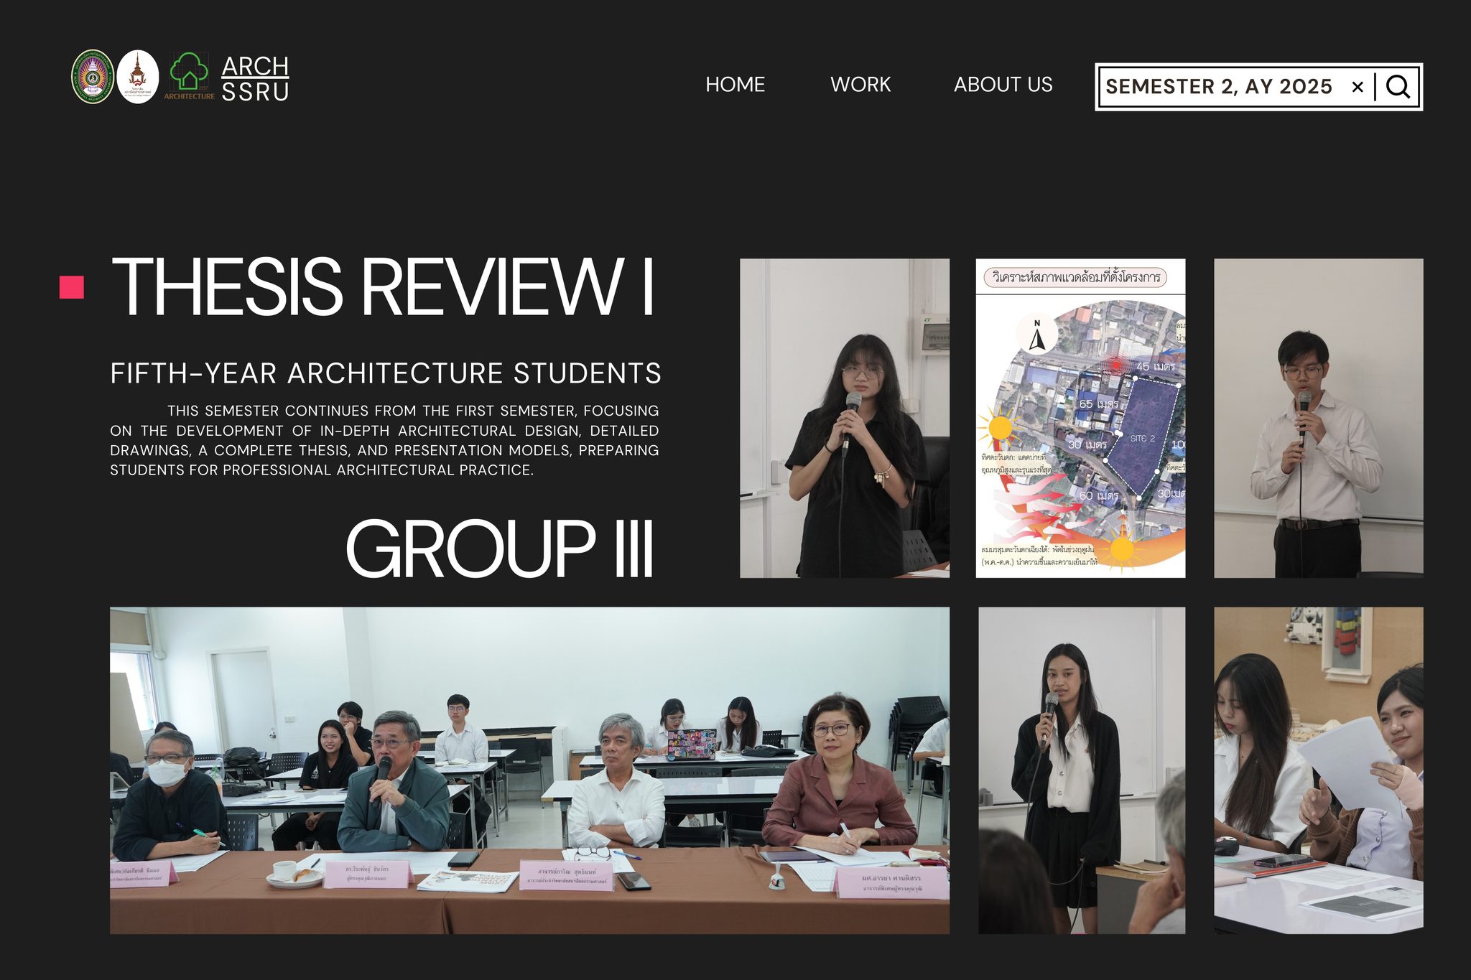Open photo of man in white shirt speaking
This screenshot has height=980, width=1471.
[x=1318, y=418]
